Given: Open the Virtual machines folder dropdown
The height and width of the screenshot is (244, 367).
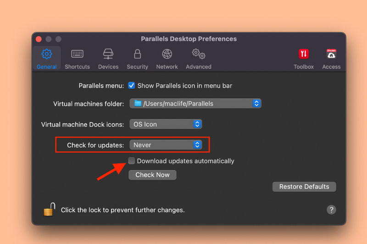Looking at the screenshot, I should pyautogui.click(x=195, y=103).
